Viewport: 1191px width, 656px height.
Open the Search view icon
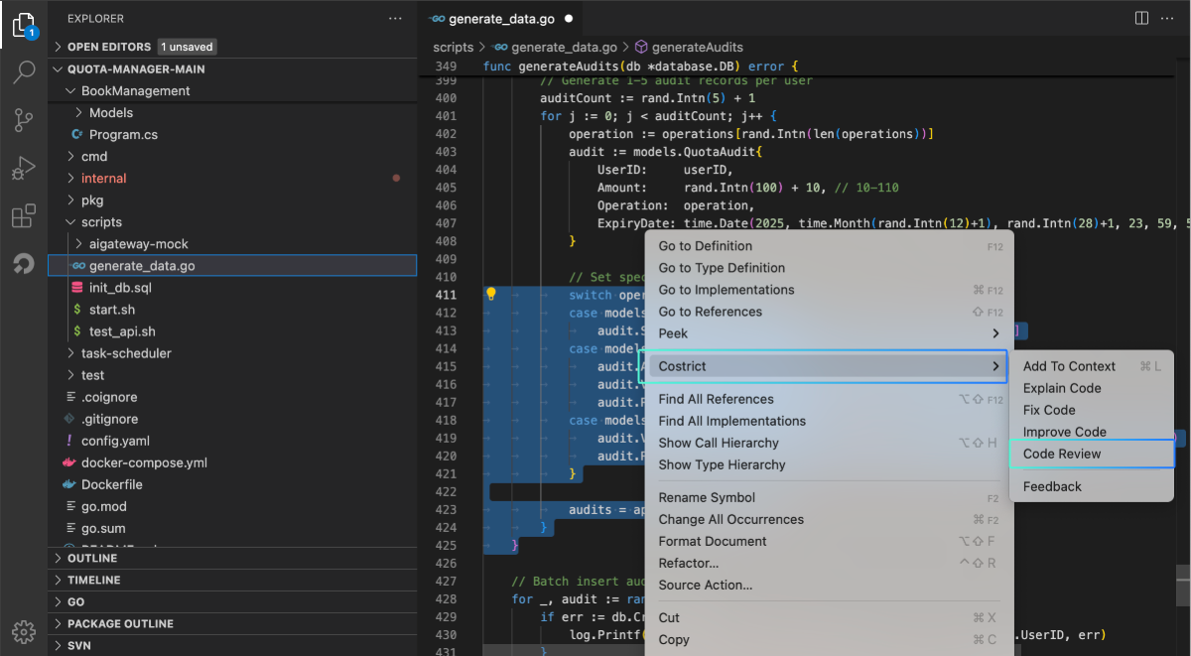pyautogui.click(x=24, y=72)
